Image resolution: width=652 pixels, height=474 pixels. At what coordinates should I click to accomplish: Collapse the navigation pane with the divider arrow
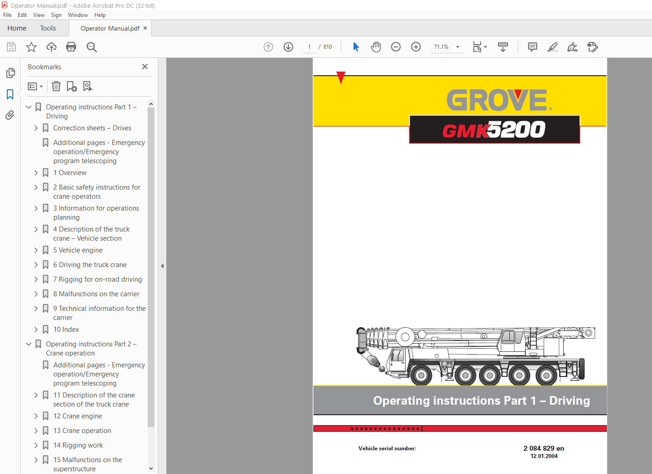162,266
